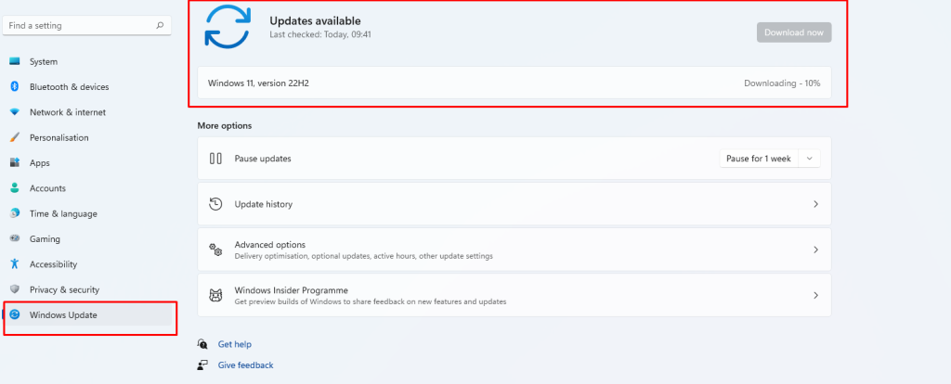The height and width of the screenshot is (384, 951).
Task: Open the Update history row
Action: [x=515, y=204]
